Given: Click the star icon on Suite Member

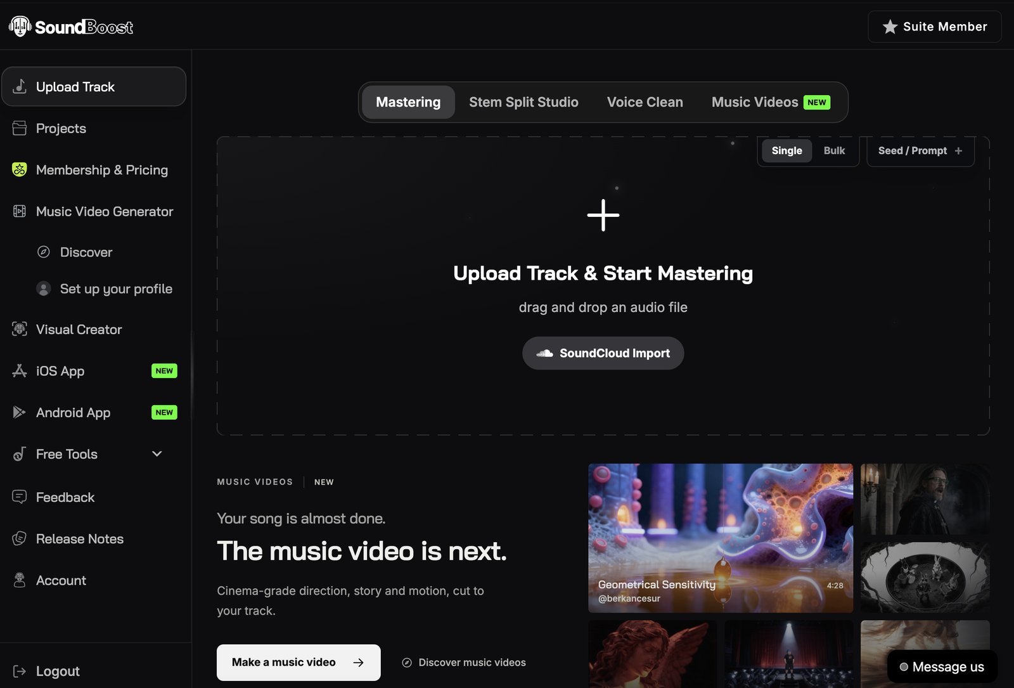Looking at the screenshot, I should [x=890, y=27].
